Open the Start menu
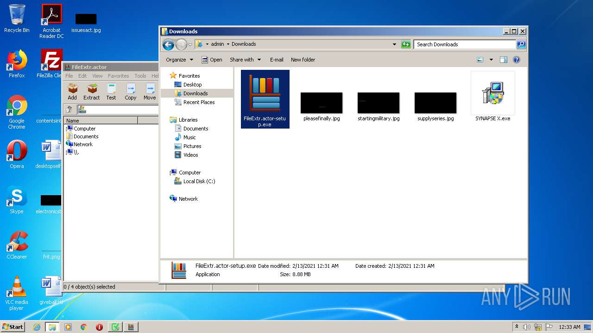The width and height of the screenshot is (593, 333). 13,327
